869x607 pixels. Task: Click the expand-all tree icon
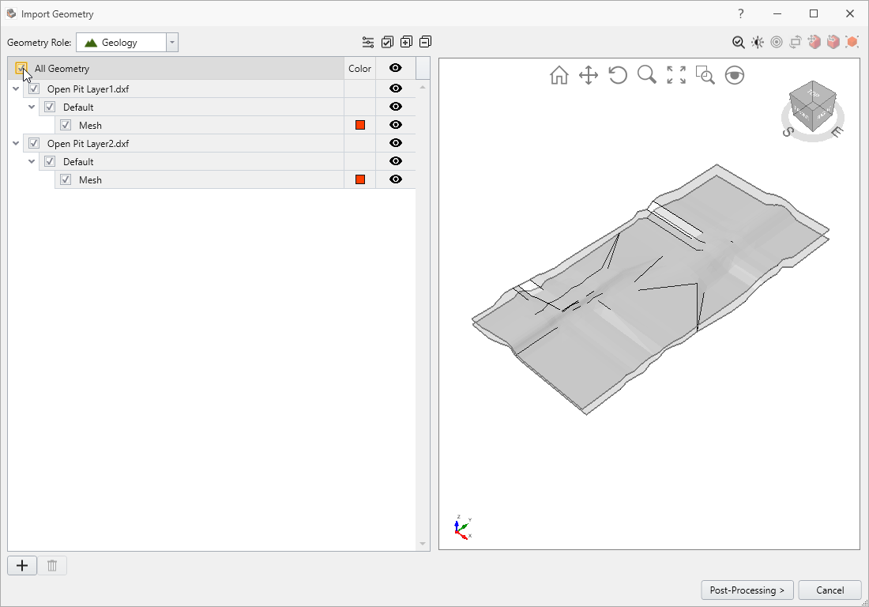pos(406,42)
